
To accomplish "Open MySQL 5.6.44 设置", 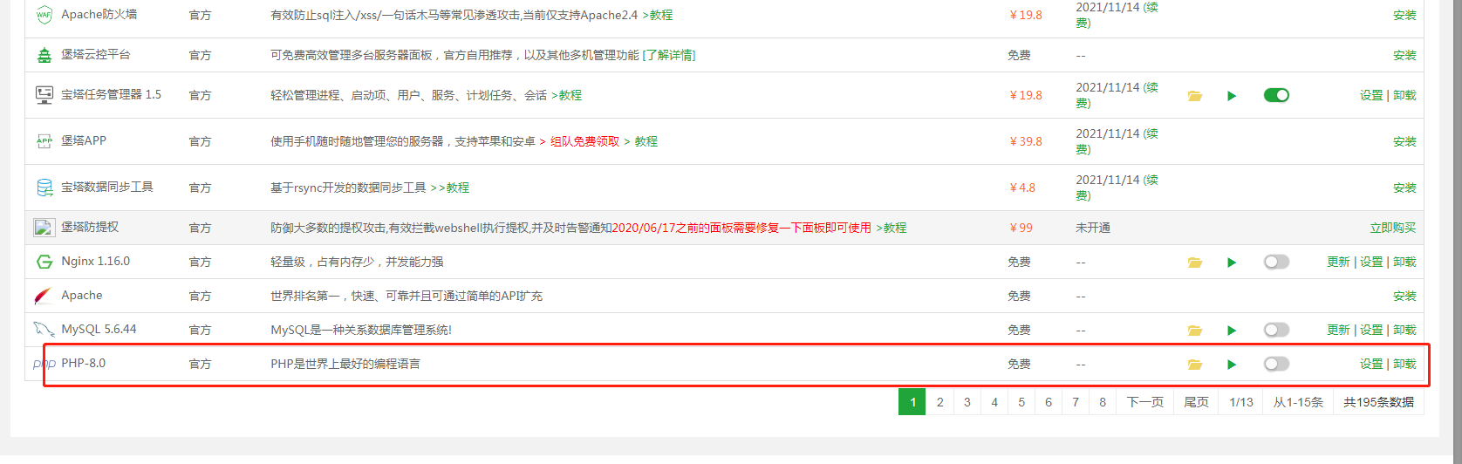I will [1371, 330].
